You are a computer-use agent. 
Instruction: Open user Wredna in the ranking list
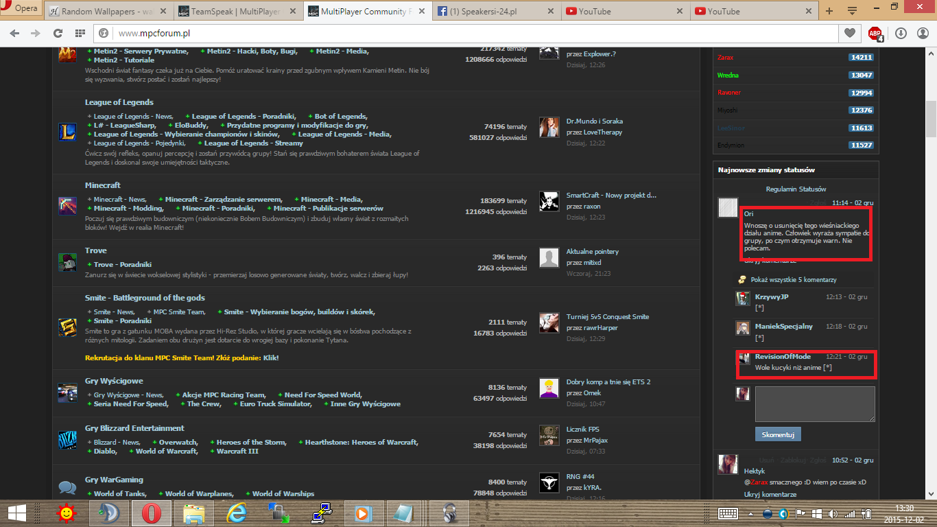728,75
